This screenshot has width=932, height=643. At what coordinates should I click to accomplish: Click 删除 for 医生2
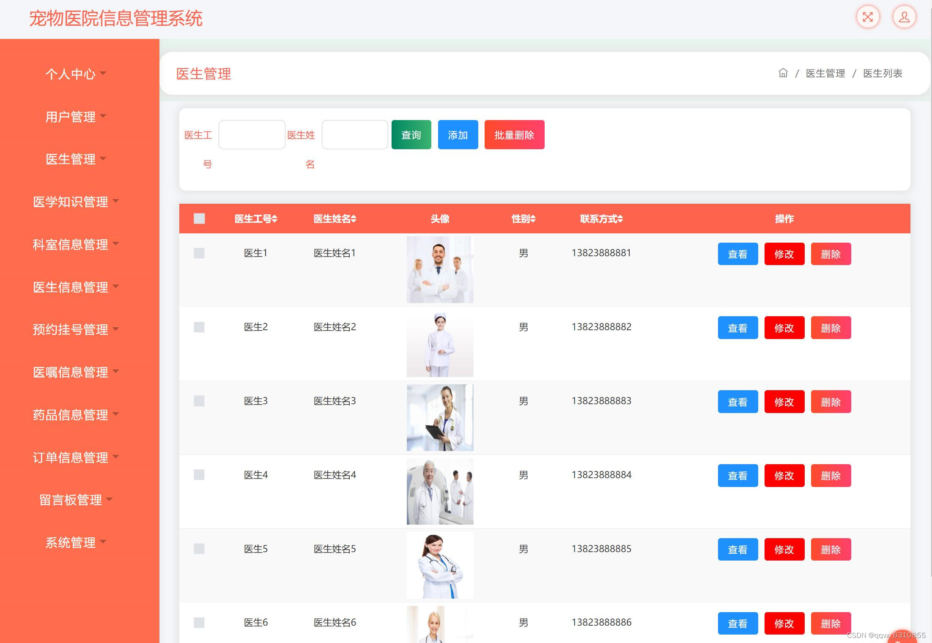coord(831,328)
